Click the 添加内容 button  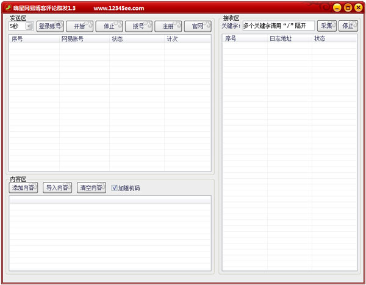coord(24,188)
